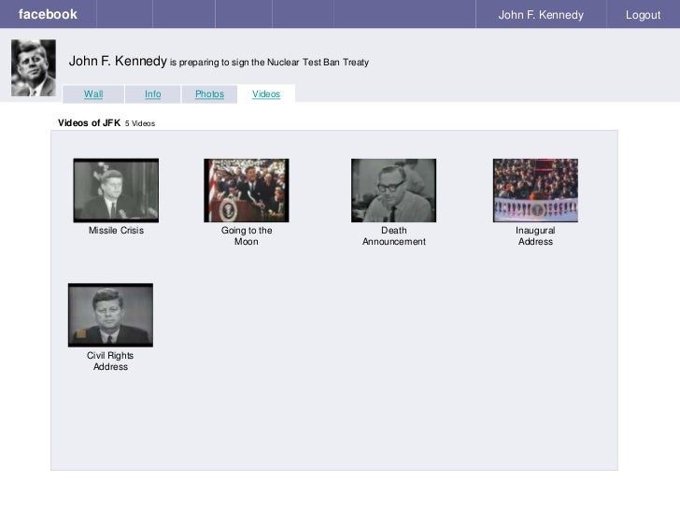
Task: Open the Going to the Moon thumbnail
Action: pyautogui.click(x=247, y=191)
